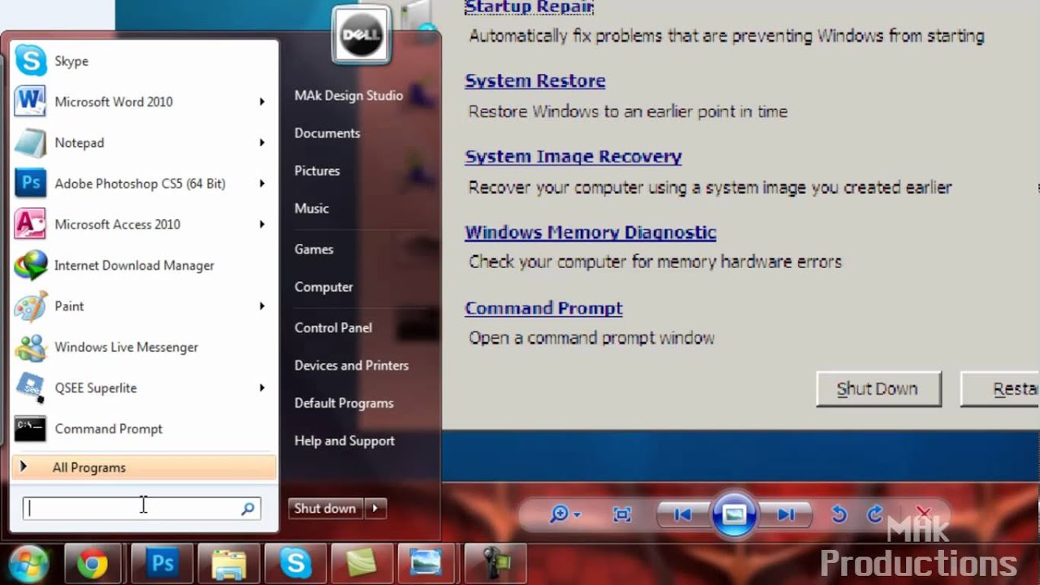Expand All Programs list
1040x585 pixels.
(x=143, y=467)
